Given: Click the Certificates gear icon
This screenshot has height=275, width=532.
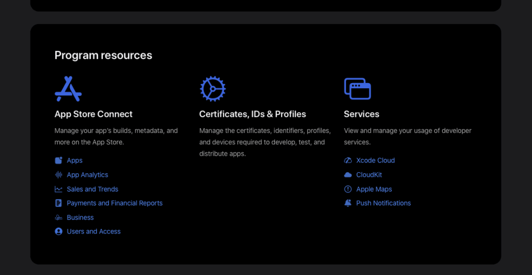Looking at the screenshot, I should 212,89.
